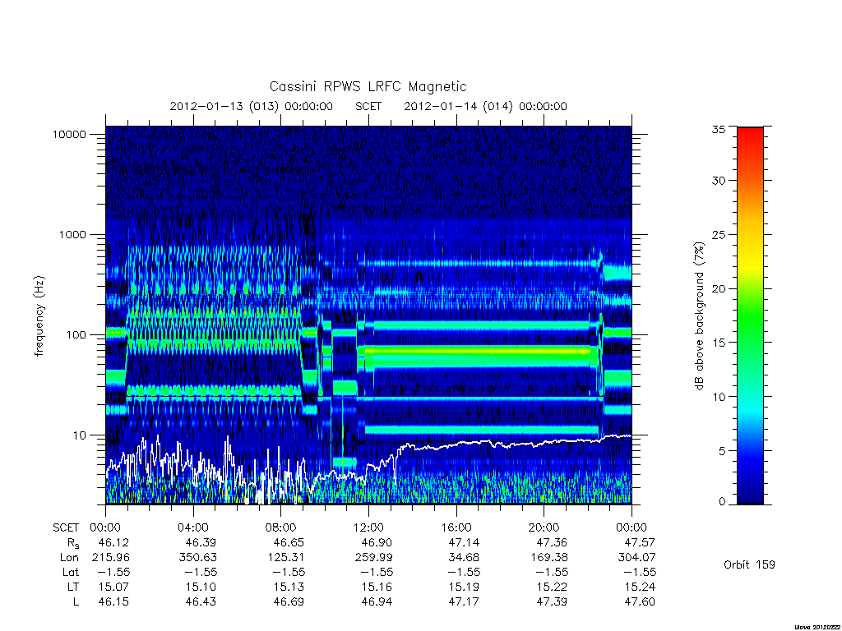Select end time "2012-01-14 (014) 00:00:00"
This screenshot has height=631, width=842.
[x=485, y=106]
